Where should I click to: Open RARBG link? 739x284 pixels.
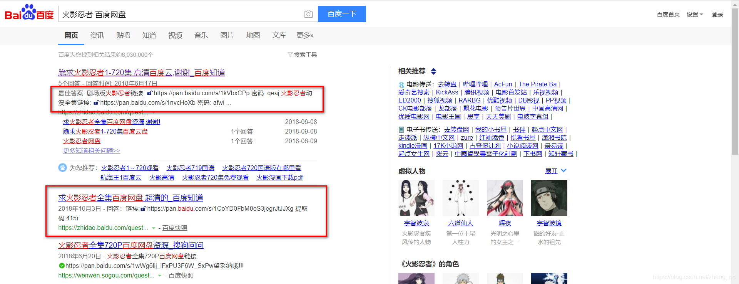pyautogui.click(x=469, y=100)
